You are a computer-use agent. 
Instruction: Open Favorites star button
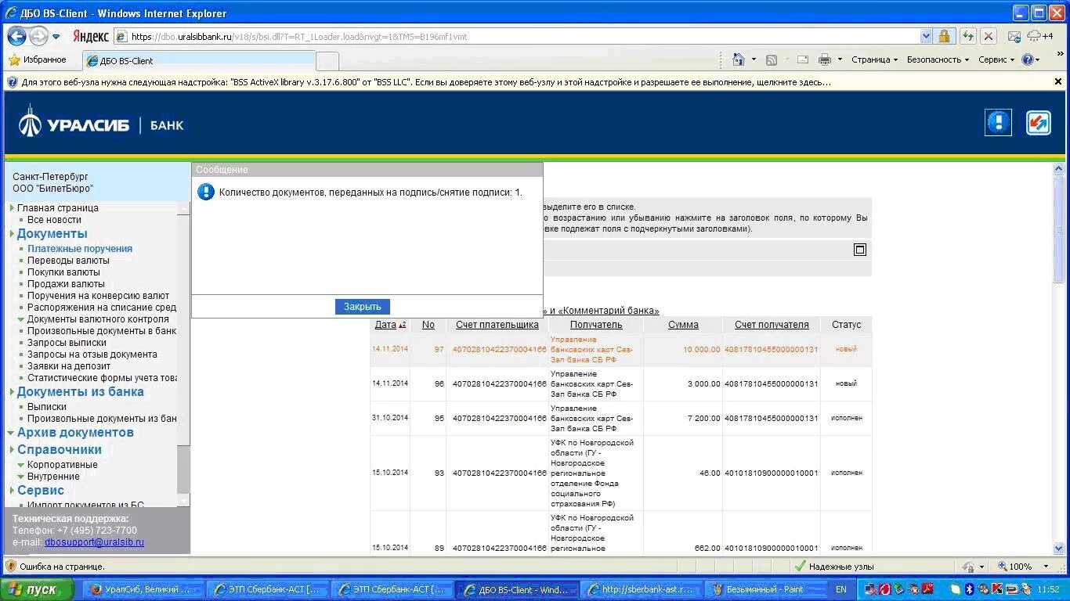(37, 59)
